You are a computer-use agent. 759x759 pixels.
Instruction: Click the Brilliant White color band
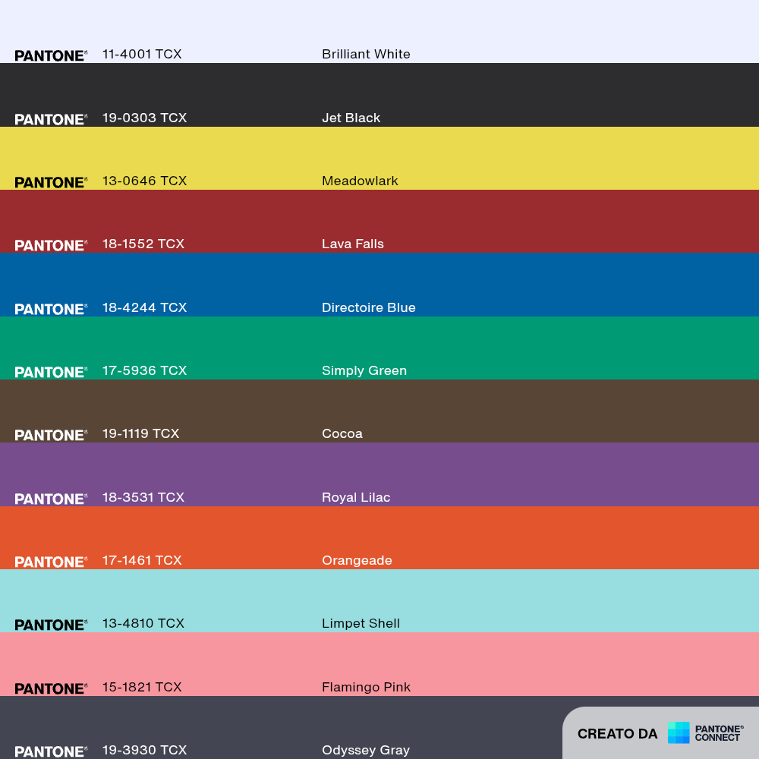coord(379,31)
